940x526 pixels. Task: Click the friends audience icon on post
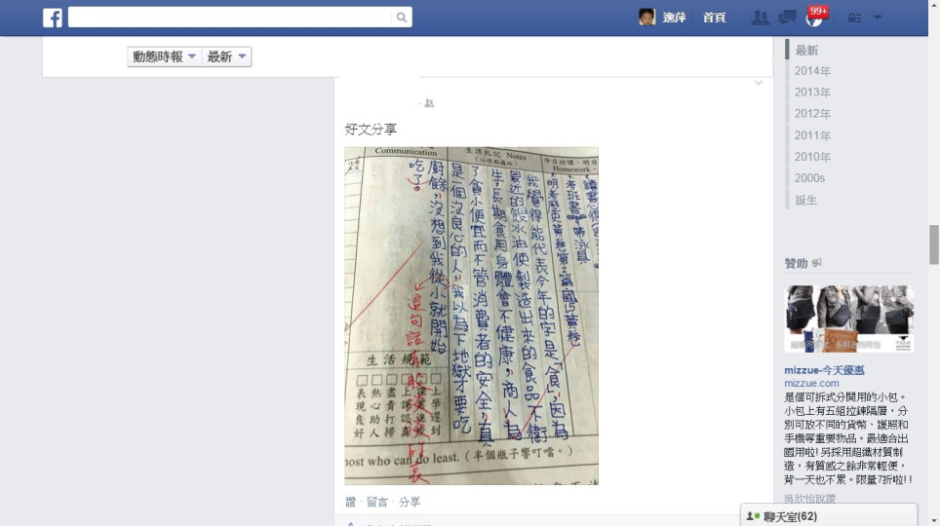pyautogui.click(x=429, y=103)
